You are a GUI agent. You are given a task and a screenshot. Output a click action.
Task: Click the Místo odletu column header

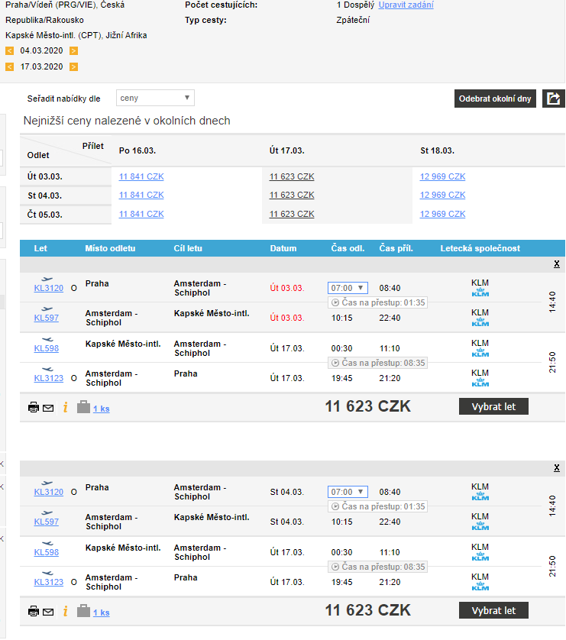[x=110, y=248]
